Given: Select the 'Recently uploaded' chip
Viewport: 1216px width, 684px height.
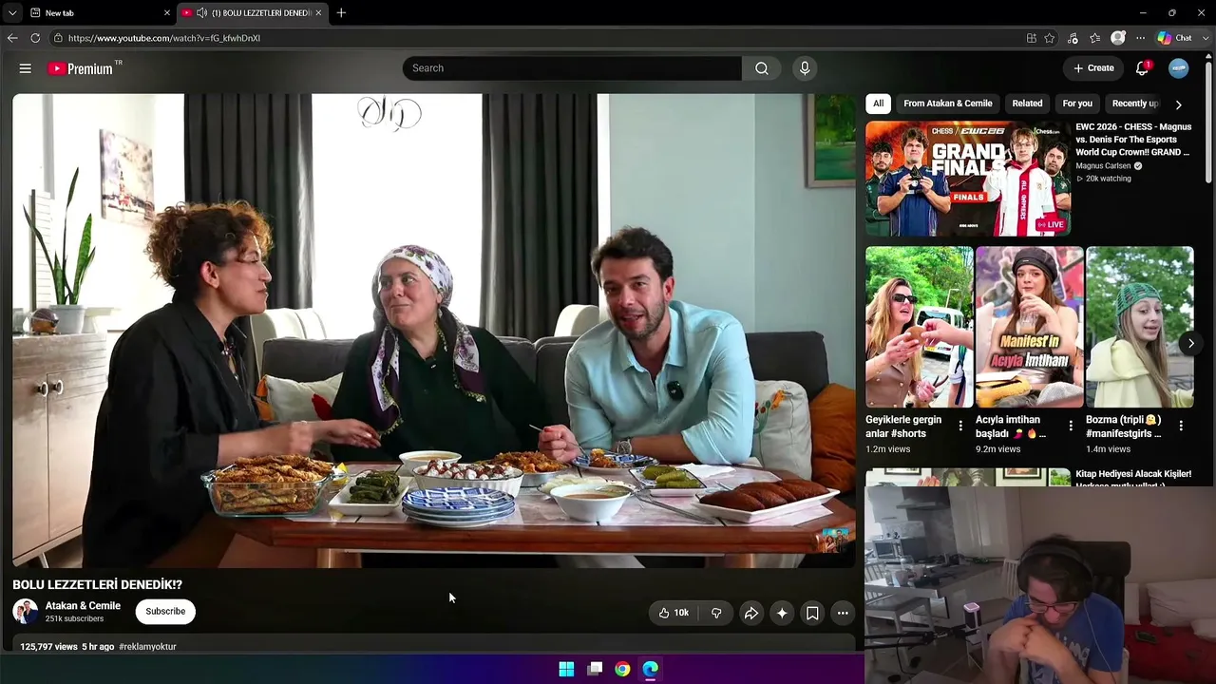Looking at the screenshot, I should click(1134, 104).
